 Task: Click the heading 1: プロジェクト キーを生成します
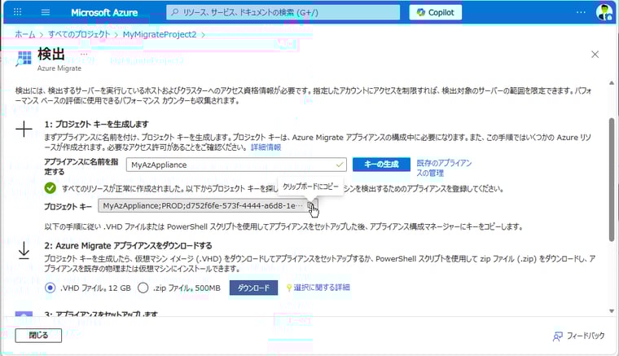pos(97,125)
